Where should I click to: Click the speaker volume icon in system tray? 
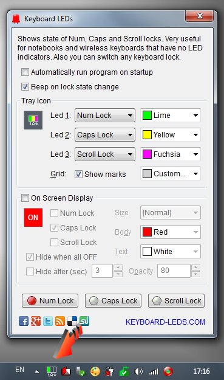click(138, 371)
